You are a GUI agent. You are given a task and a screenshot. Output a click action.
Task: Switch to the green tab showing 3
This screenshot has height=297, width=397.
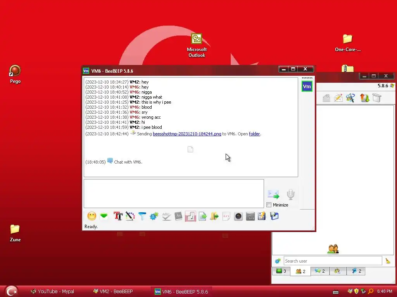(x=281, y=271)
